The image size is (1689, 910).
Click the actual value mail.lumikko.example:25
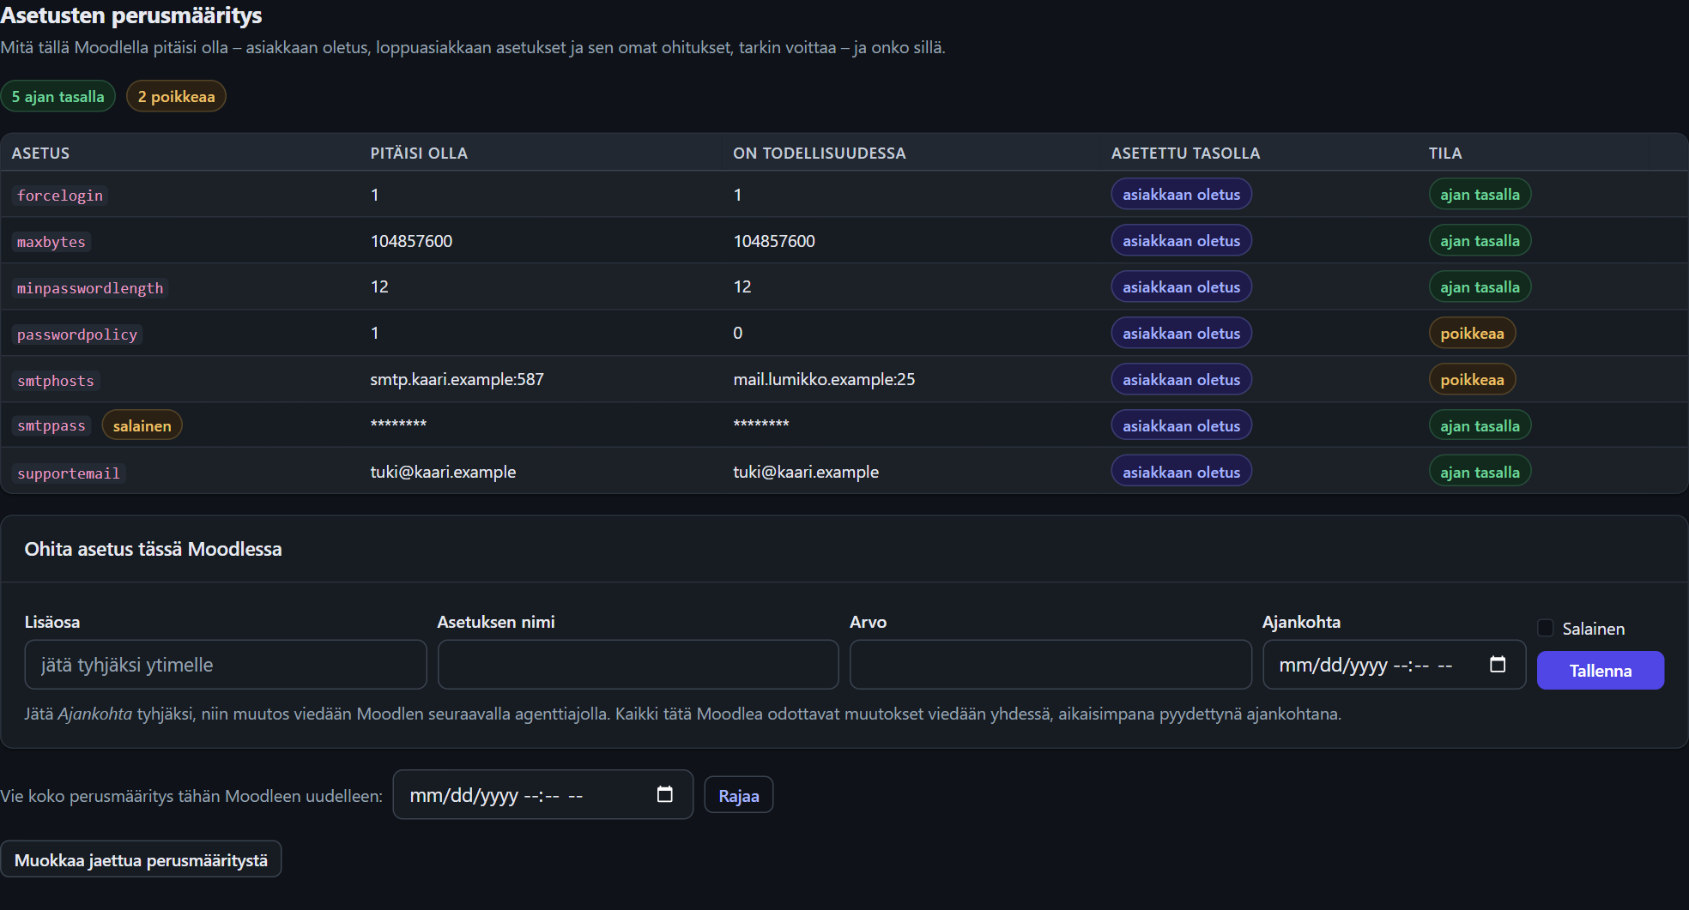tap(824, 379)
